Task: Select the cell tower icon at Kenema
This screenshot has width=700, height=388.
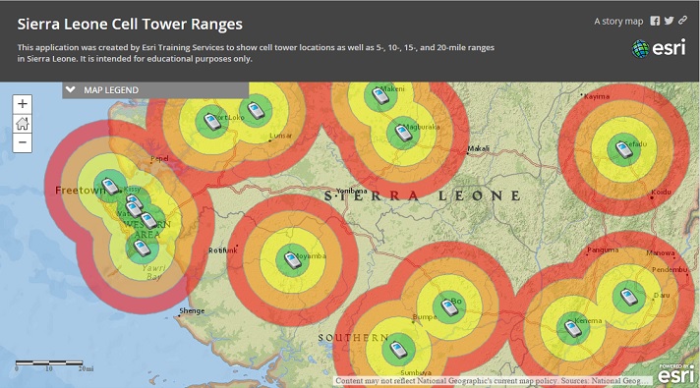Action: [x=573, y=329]
